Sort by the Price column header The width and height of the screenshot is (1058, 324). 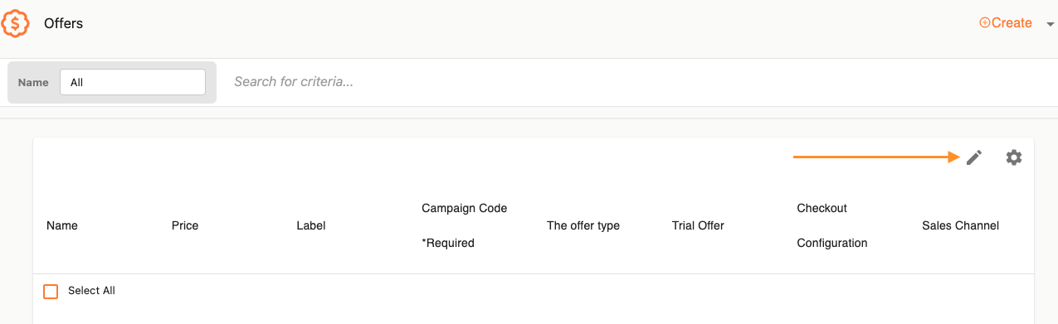click(185, 225)
